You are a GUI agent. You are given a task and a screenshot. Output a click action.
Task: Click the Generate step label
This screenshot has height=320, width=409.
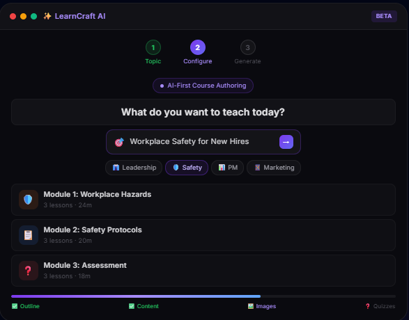(x=247, y=61)
